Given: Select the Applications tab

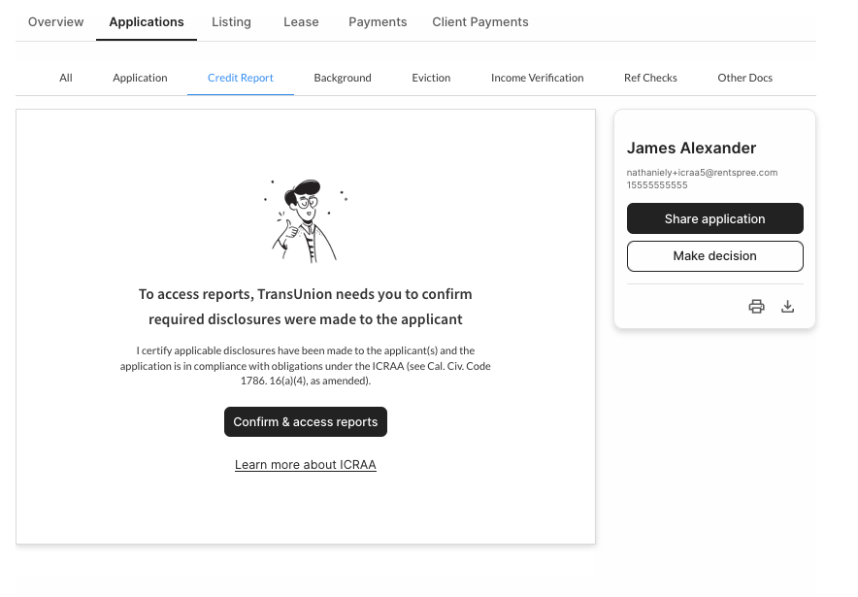Looking at the screenshot, I should point(147,21).
